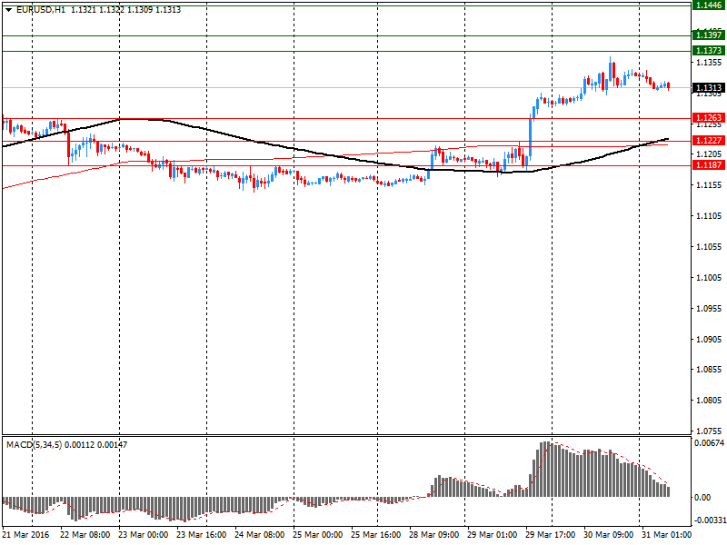Click the green 1.1446 price label
Image resolution: width=727 pixels, height=545 pixels.
coord(709,5)
